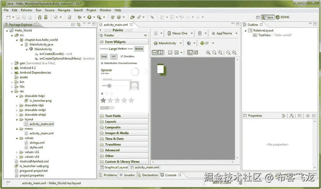Open the Open Perspective icon beside Java
This screenshot has height=189, width=321.
(258, 17)
